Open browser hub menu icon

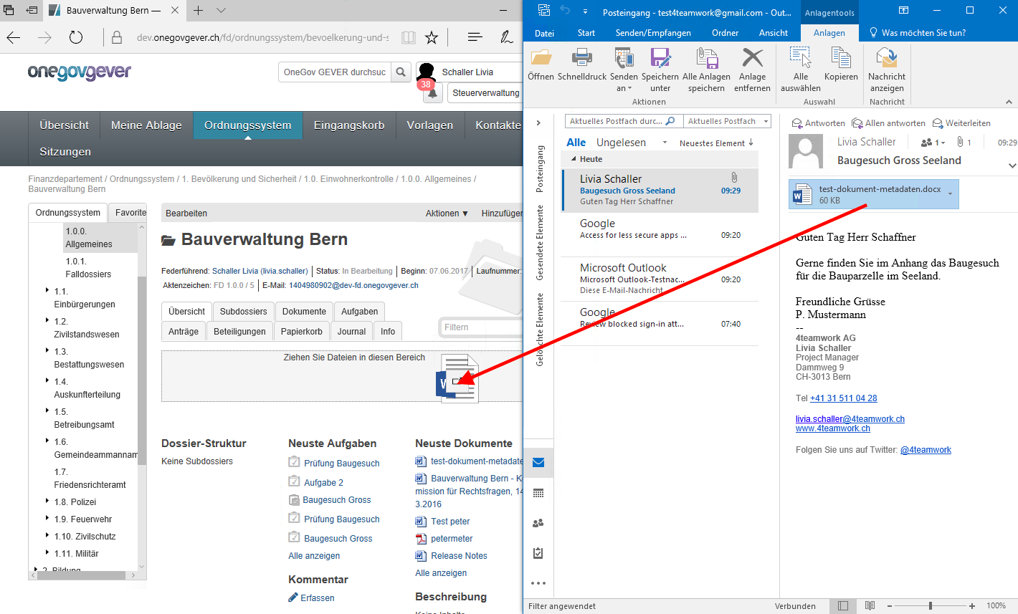tap(475, 37)
